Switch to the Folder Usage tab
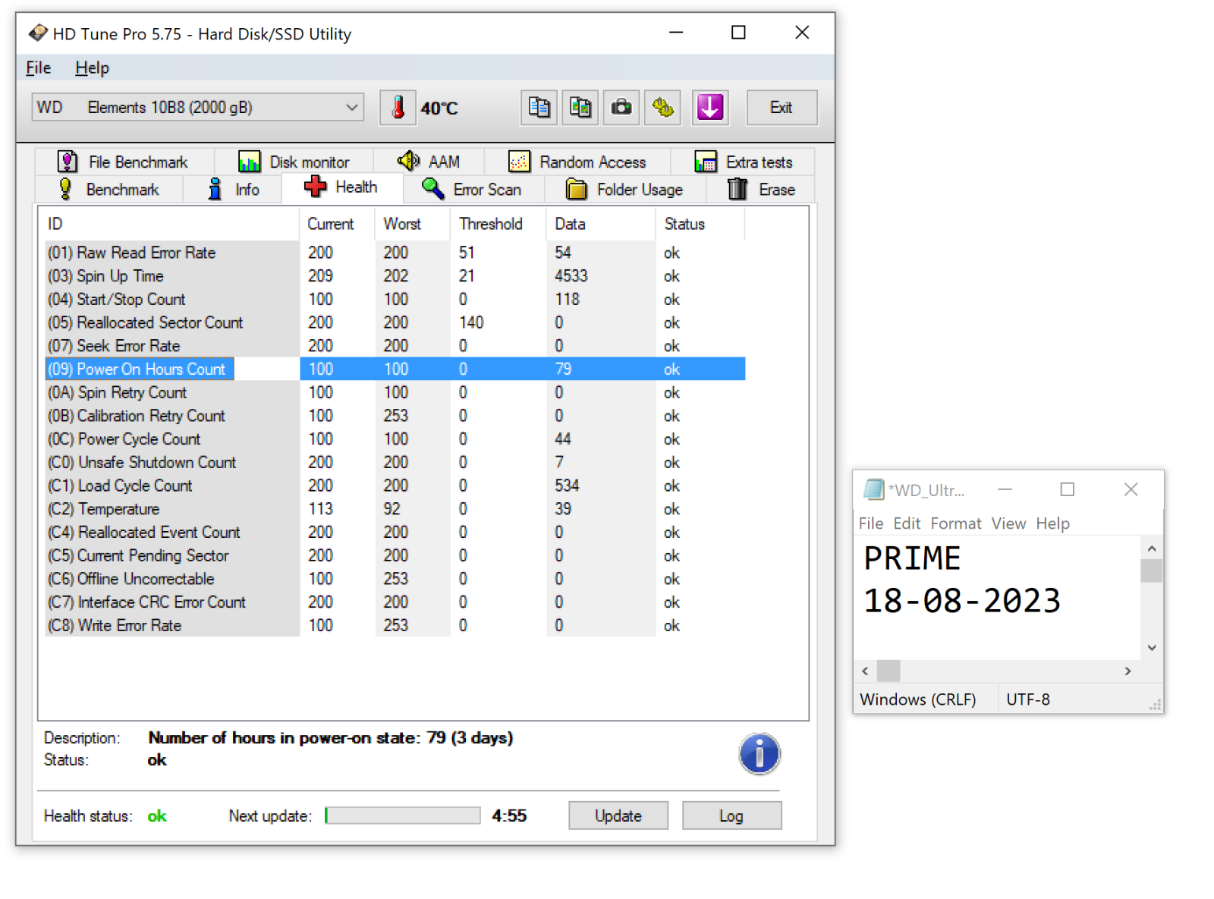Viewport: 1214px width, 899px height. pos(624,189)
